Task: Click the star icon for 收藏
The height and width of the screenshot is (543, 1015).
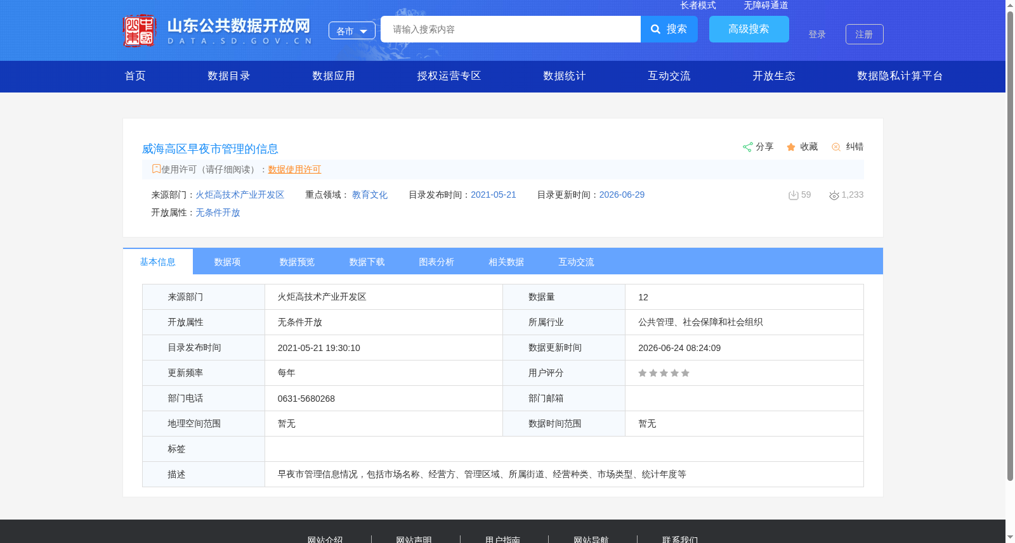Action: (791, 147)
